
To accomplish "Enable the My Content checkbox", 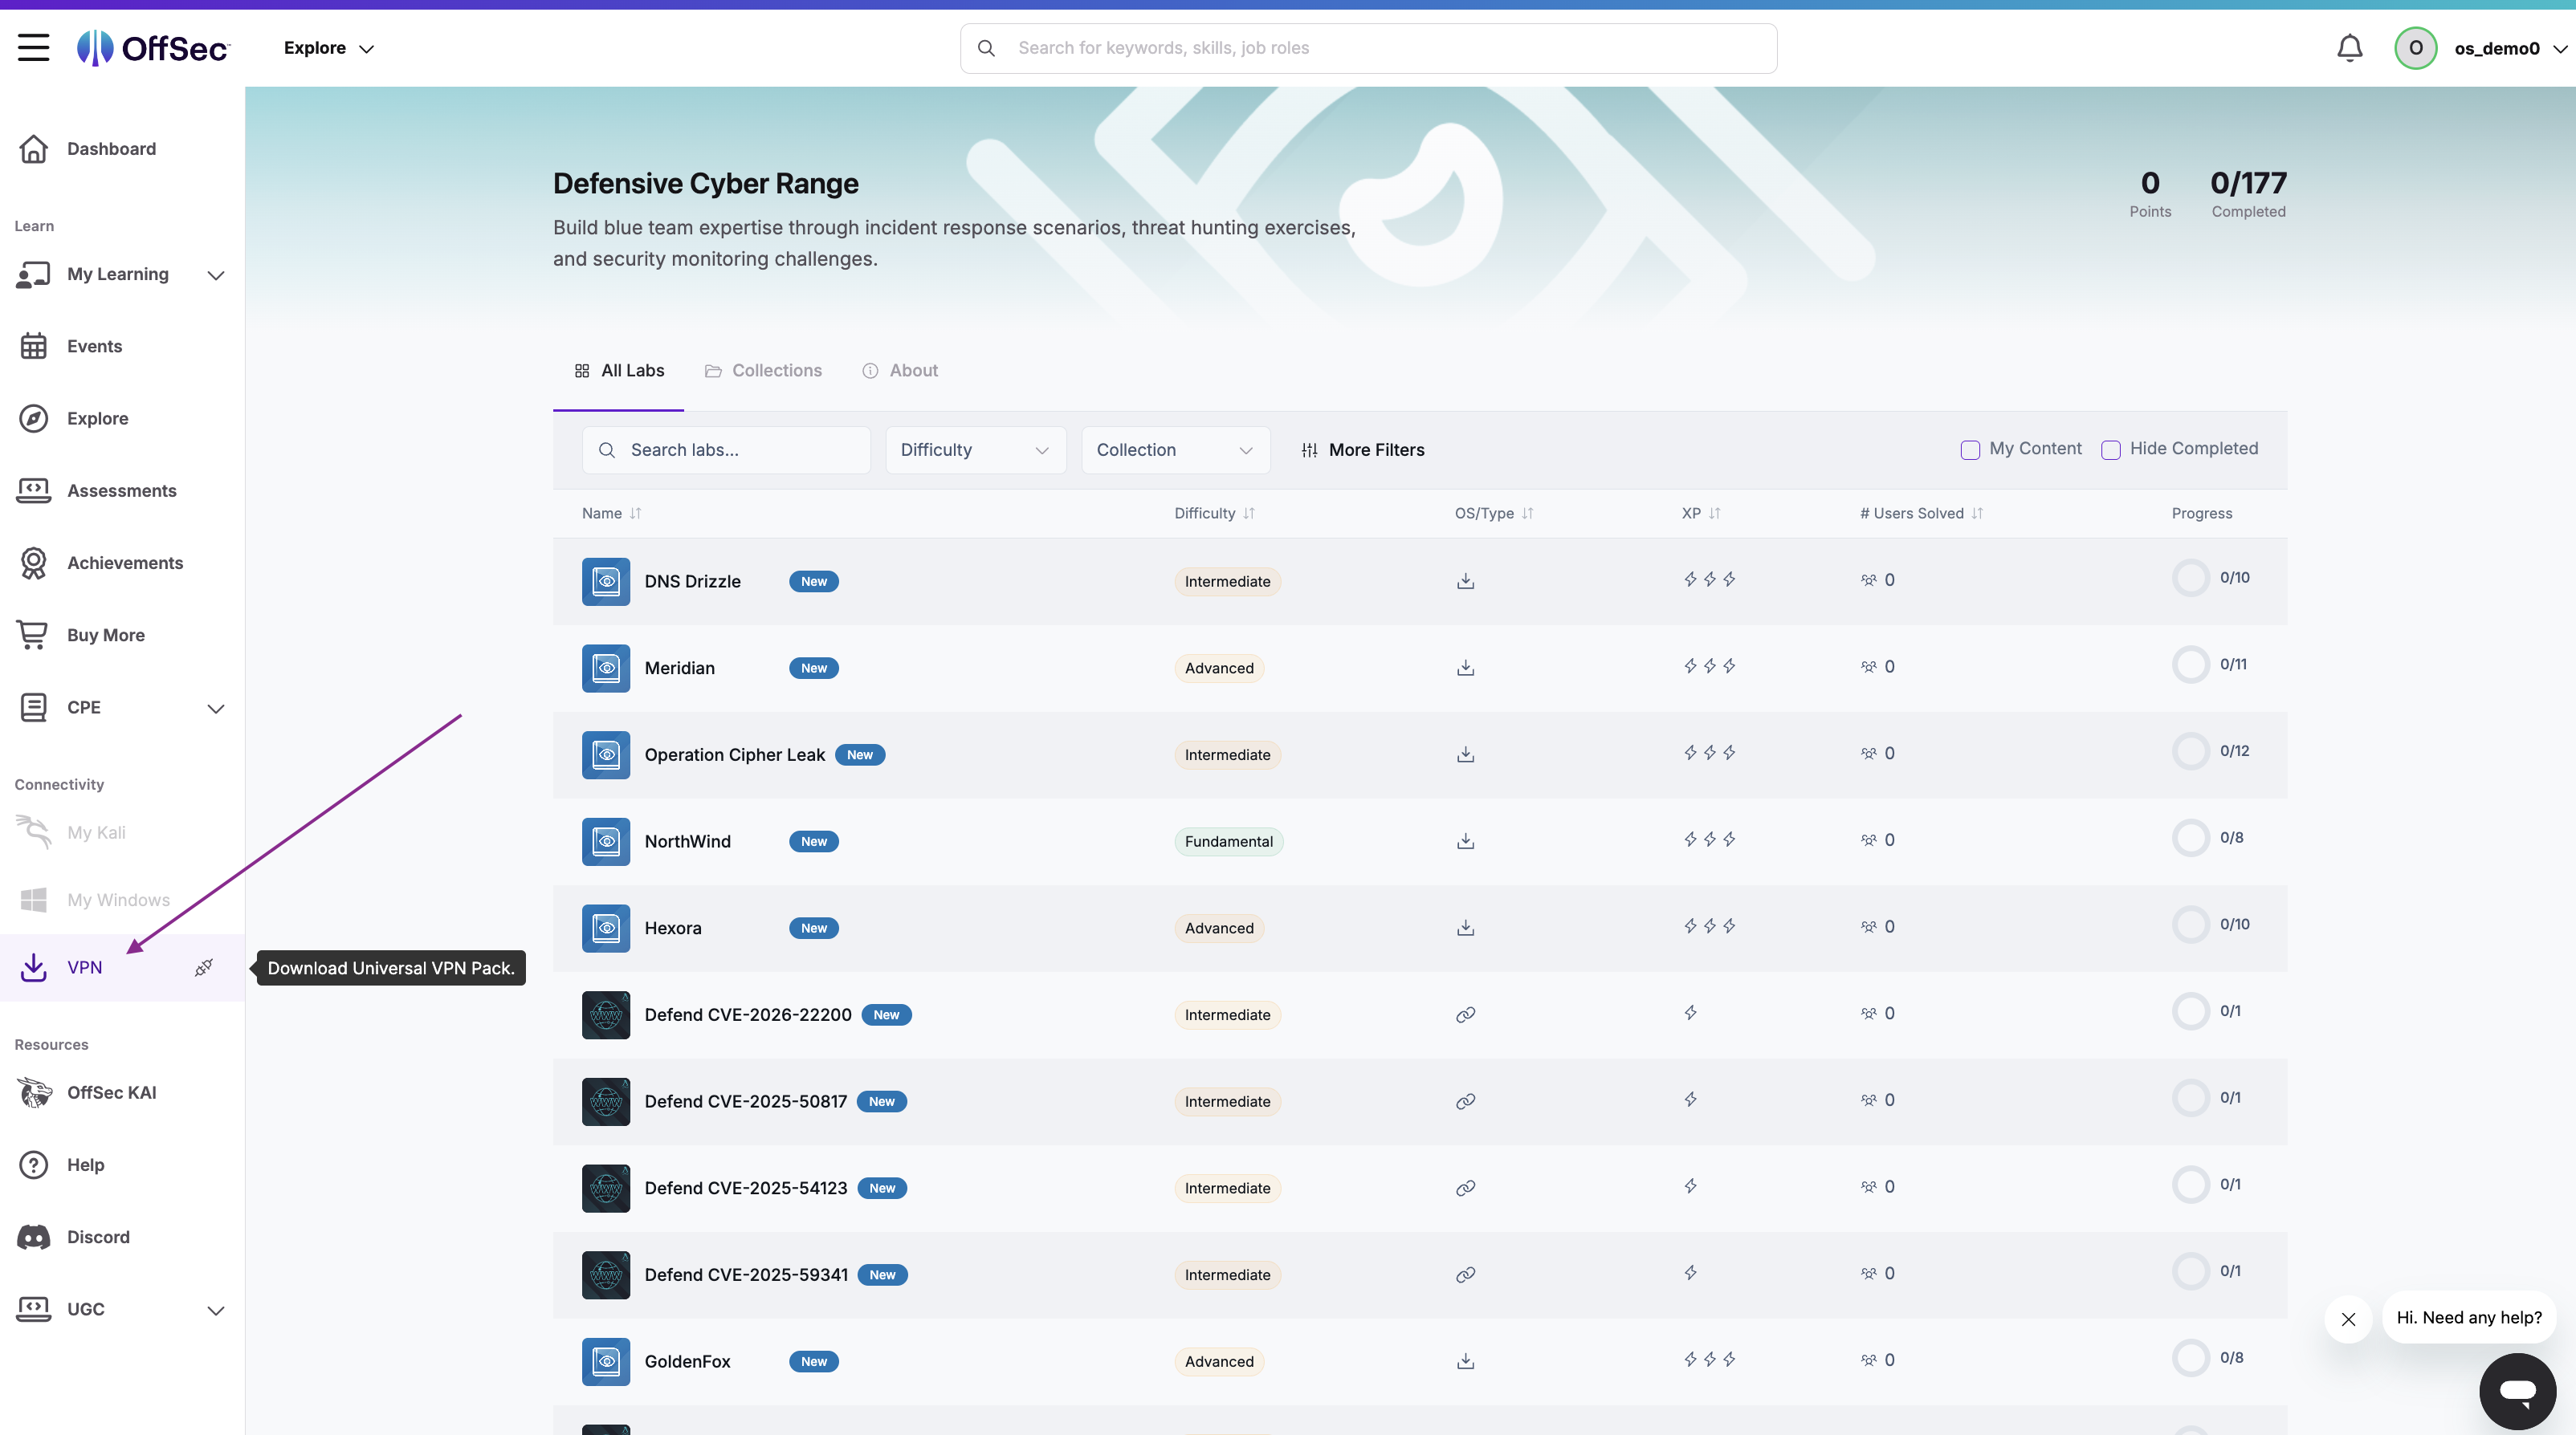I will (1969, 449).
